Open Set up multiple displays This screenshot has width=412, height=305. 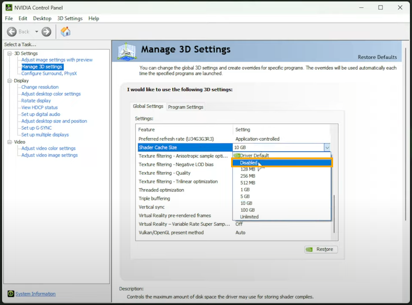tap(45, 135)
